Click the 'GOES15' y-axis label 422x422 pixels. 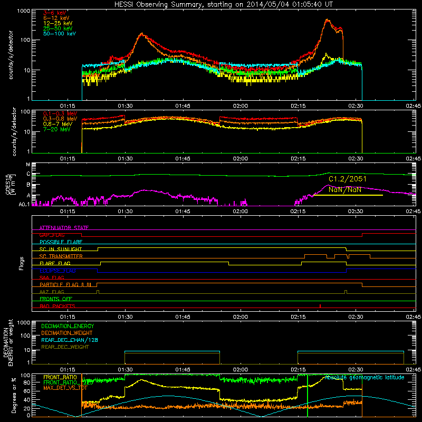point(8,184)
